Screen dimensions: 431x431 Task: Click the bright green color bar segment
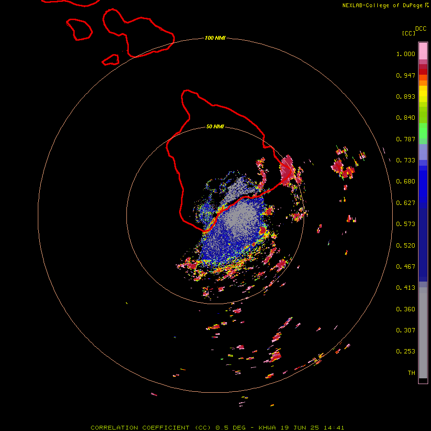coord(423,131)
